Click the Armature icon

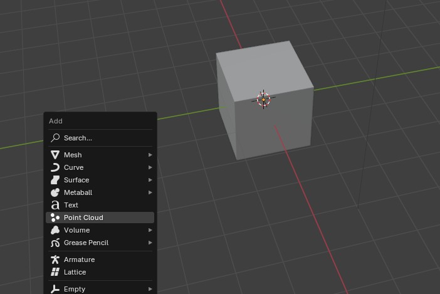(55, 260)
